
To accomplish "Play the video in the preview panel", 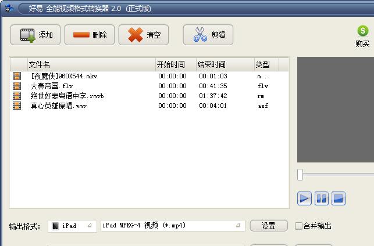I will (304, 198).
